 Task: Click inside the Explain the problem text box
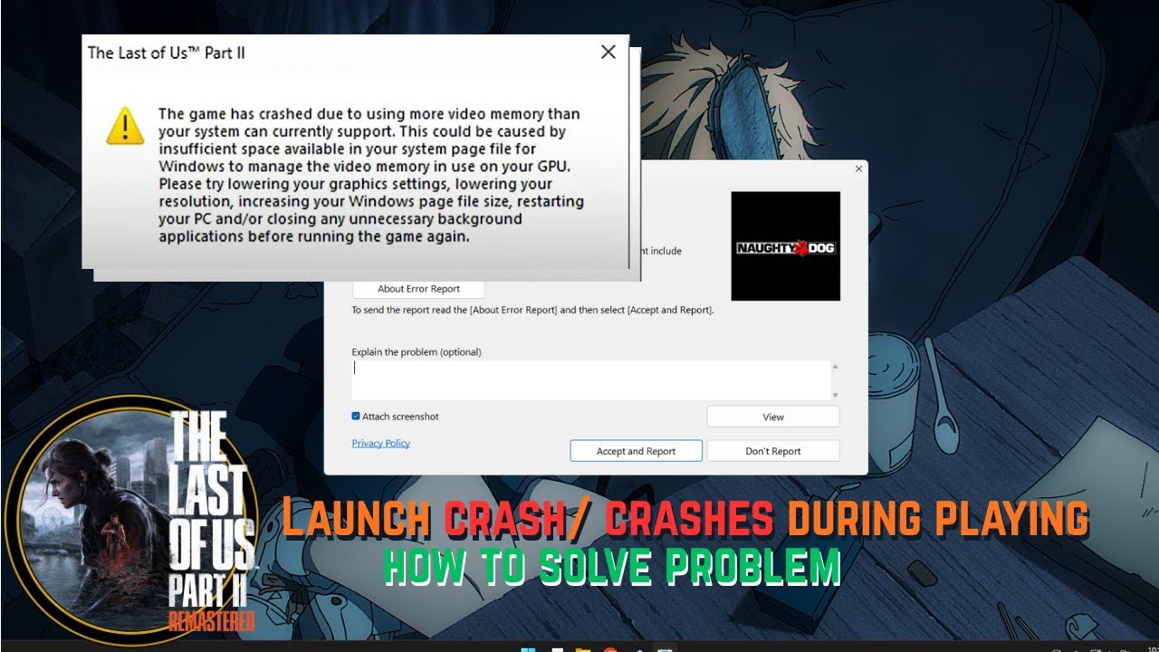tap(591, 380)
